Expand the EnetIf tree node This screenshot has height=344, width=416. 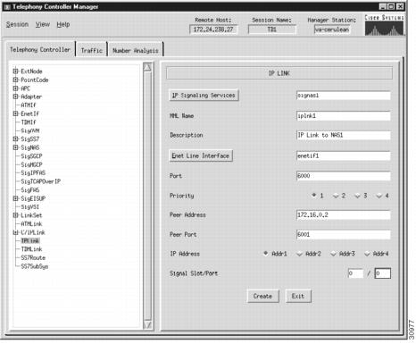[x=15, y=113]
